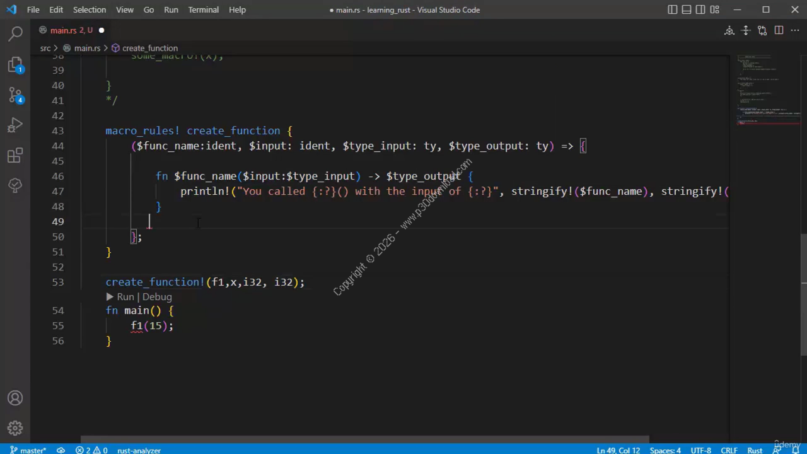Click the create_function breadcrumb
The image size is (807, 454).
click(150, 48)
